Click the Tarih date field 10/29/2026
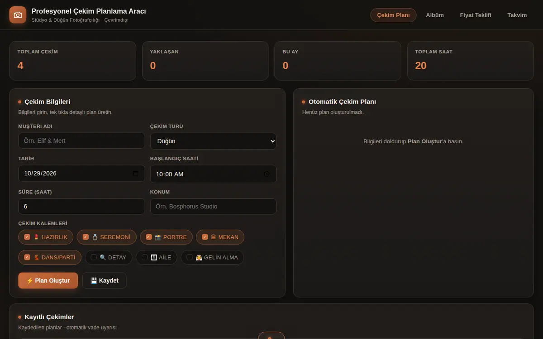Image resolution: width=543 pixels, height=339 pixels. (81, 174)
